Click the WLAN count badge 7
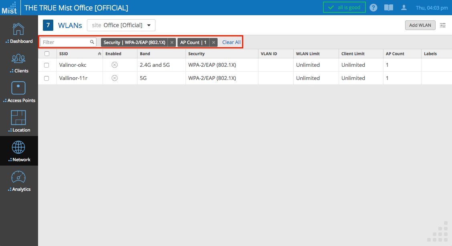 48,25
